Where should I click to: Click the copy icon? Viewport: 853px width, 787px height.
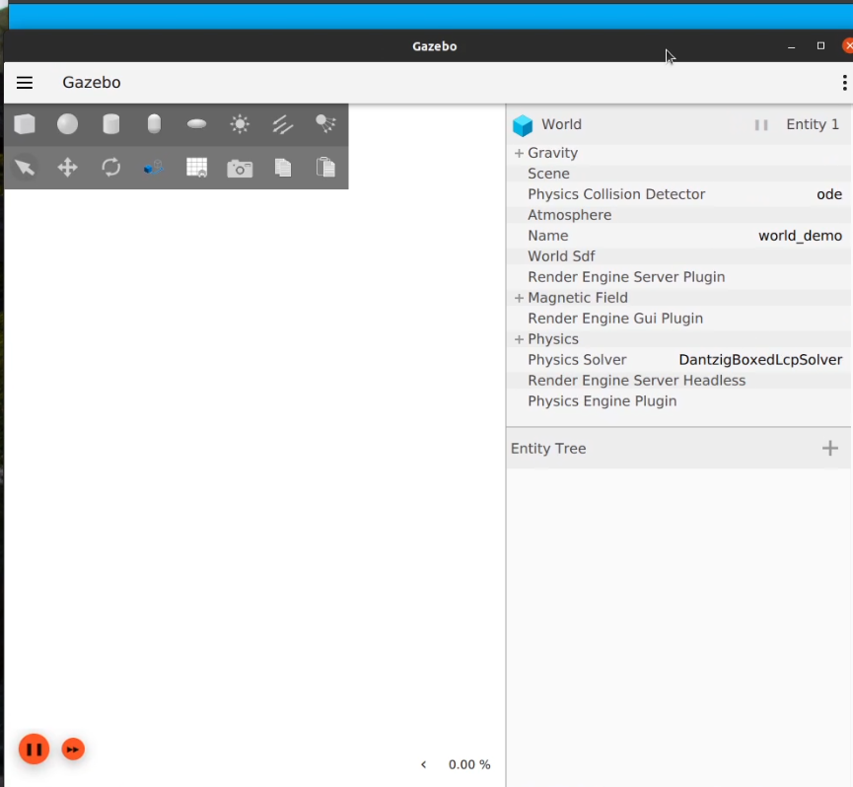point(283,167)
